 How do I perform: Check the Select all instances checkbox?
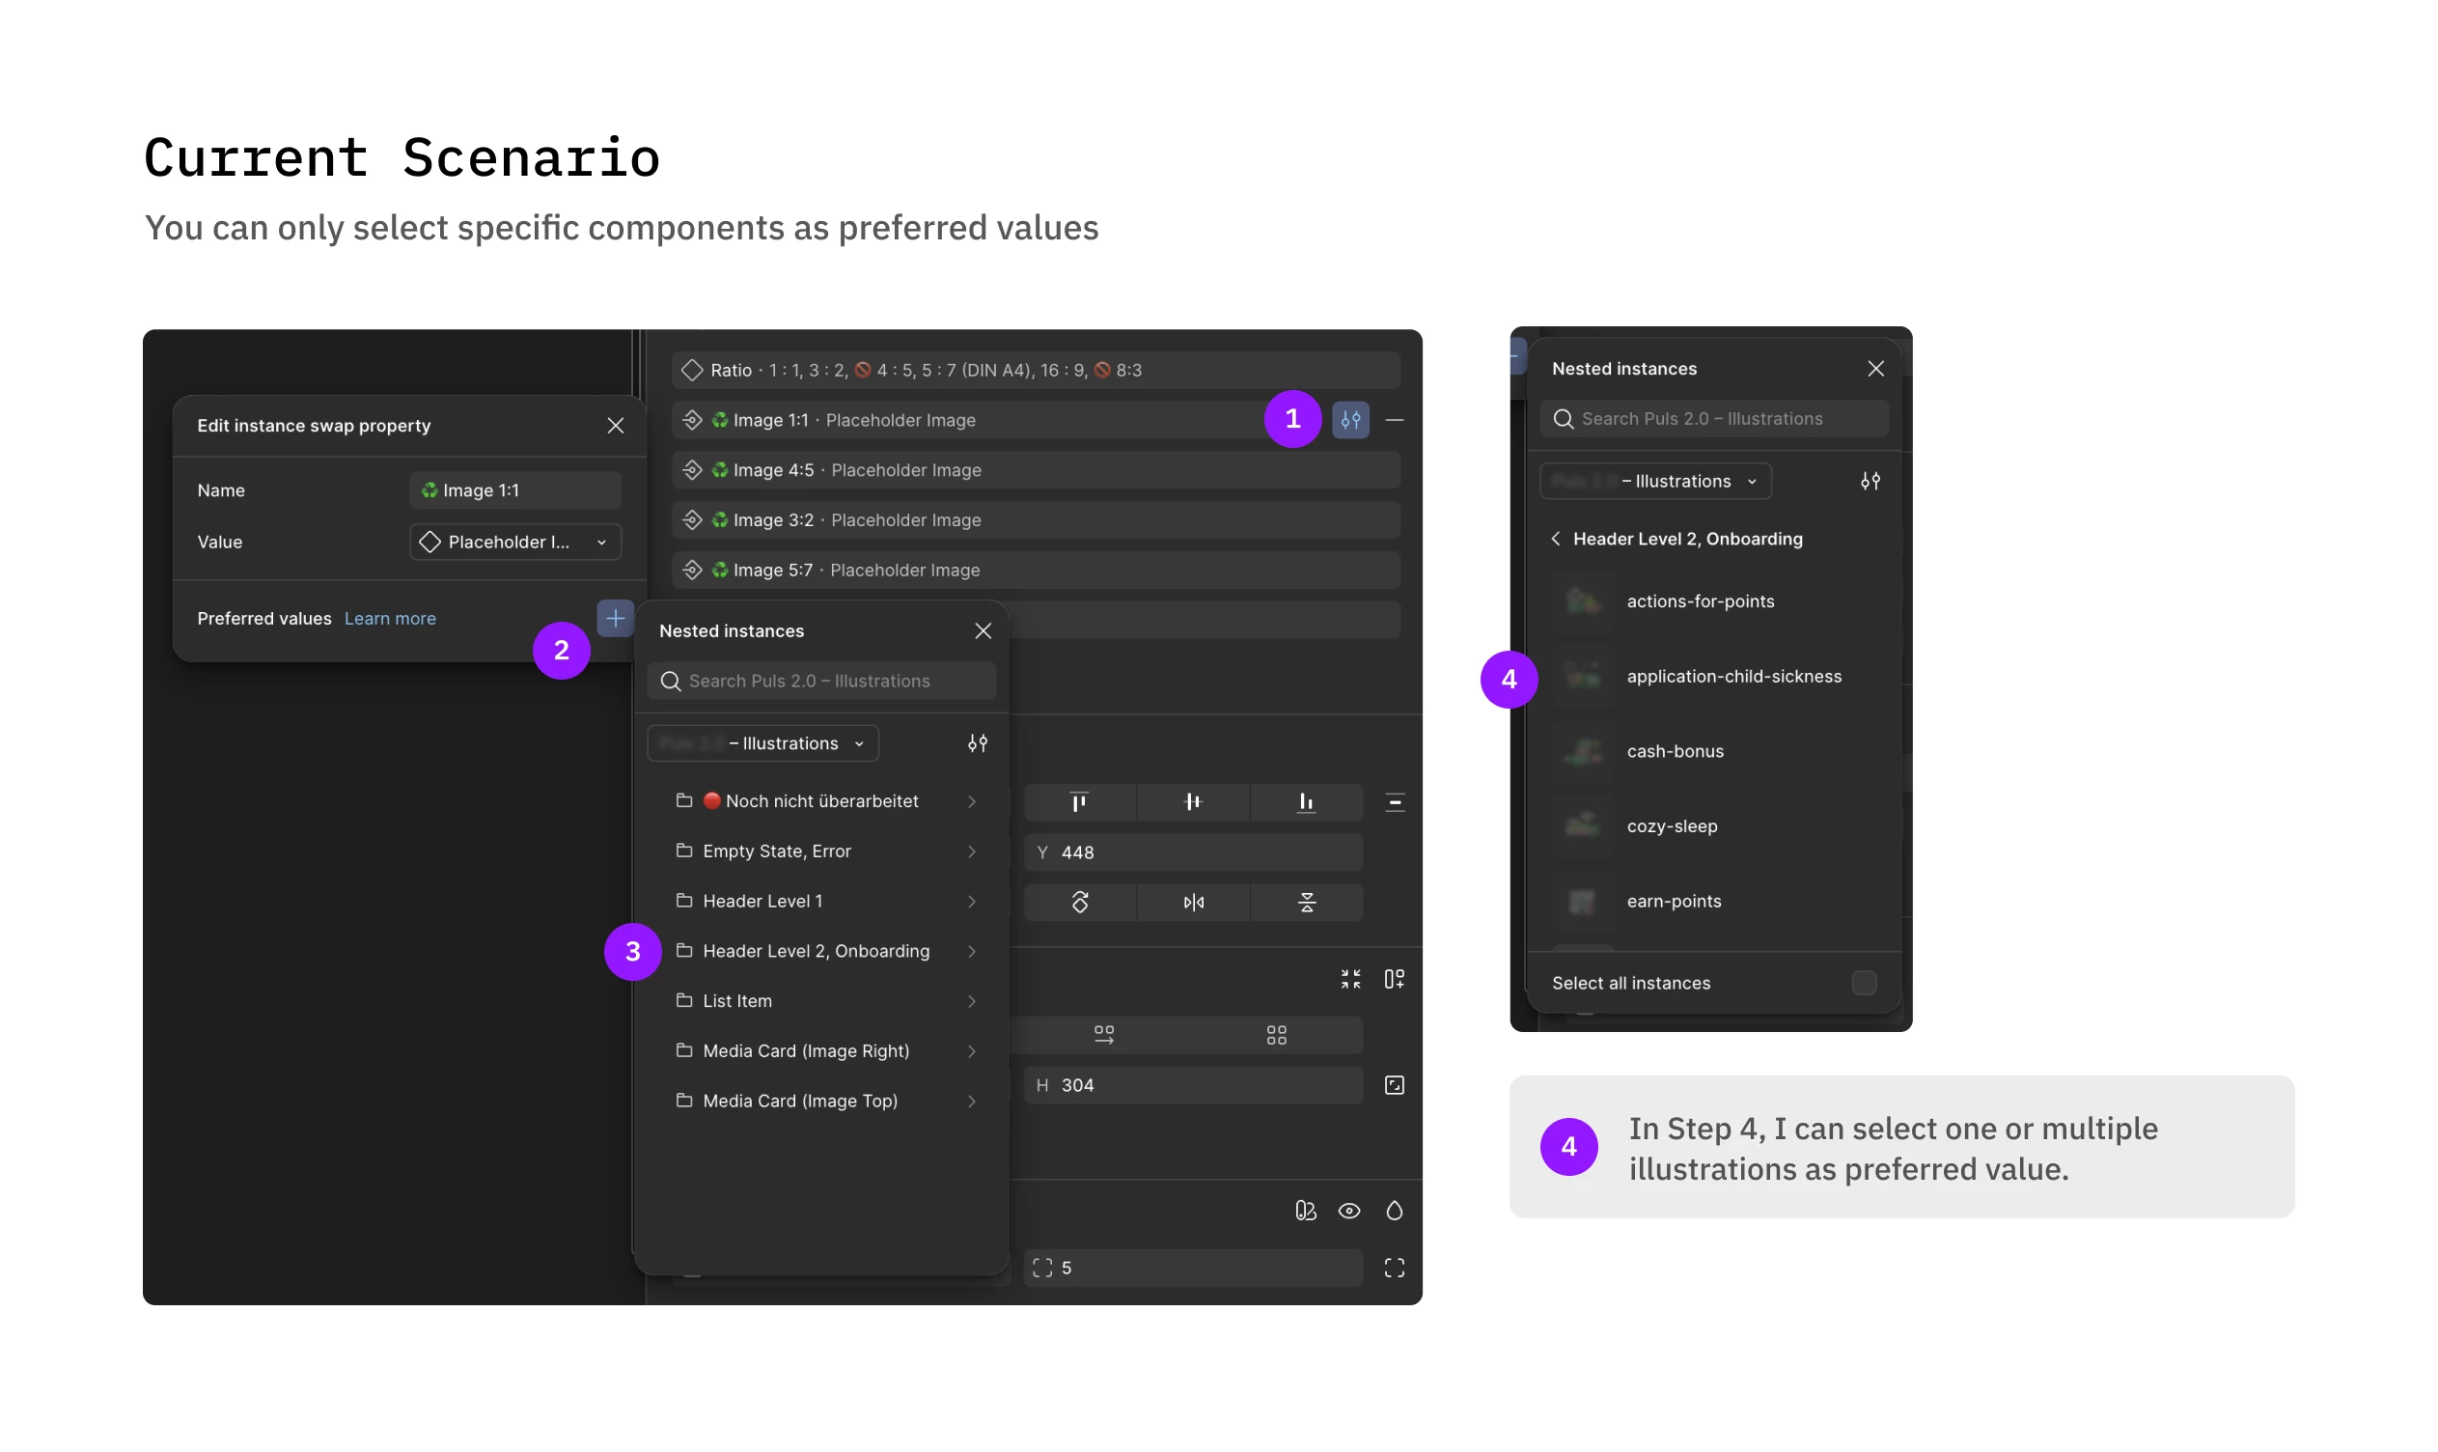(x=1864, y=984)
